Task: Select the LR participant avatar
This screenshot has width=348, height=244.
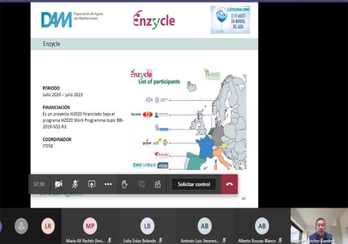Action: tap(48, 226)
